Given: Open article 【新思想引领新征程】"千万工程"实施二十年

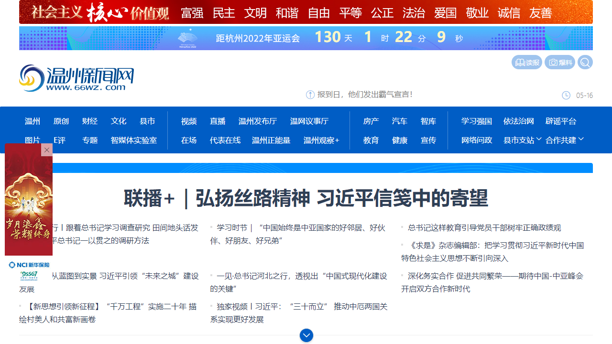Looking at the screenshot, I should coord(108,313).
